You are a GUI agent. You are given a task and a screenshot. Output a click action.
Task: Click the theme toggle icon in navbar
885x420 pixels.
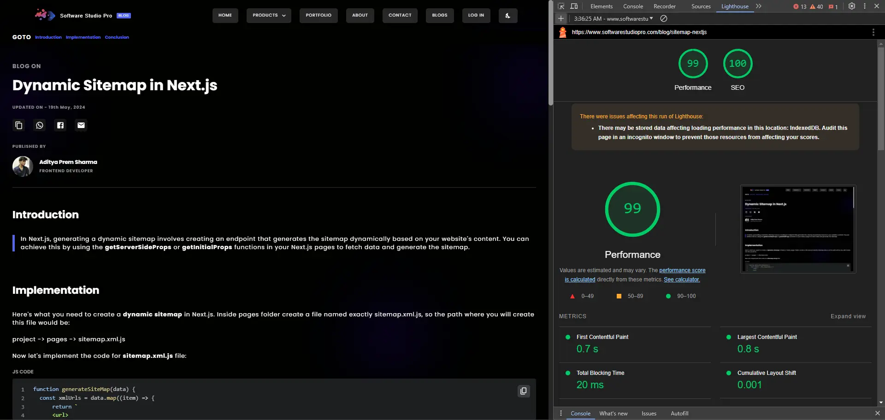tap(508, 16)
